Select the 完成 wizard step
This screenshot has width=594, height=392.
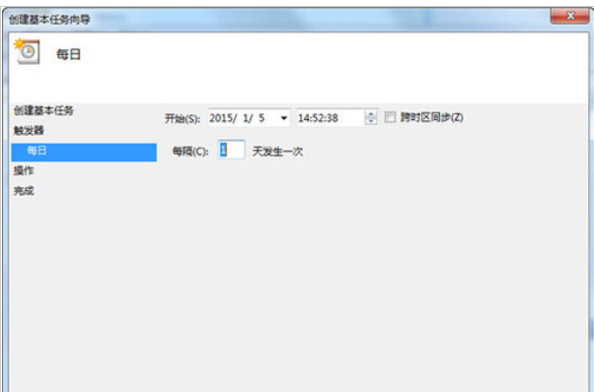pos(24,190)
